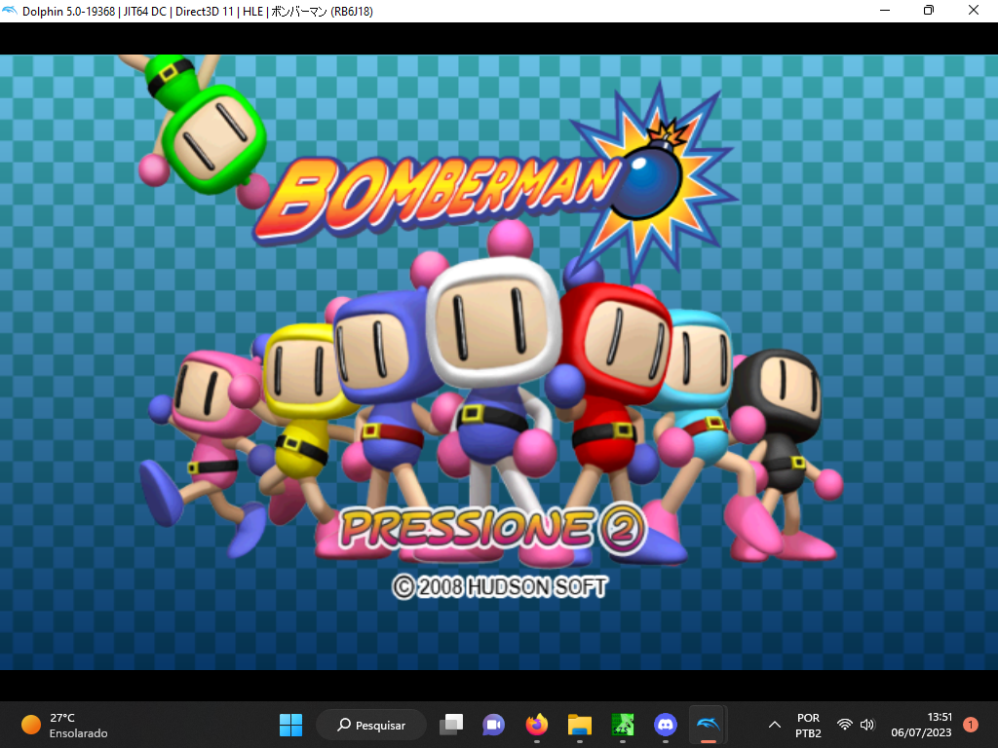
Task: Open the green SZS app on taskbar
Action: (x=623, y=725)
